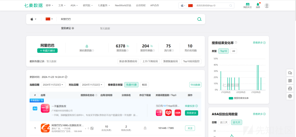Viewport: 296px width, 137px height.
Task: Click the 阿里巴巴(1688) app icon
Action: click(45, 128)
